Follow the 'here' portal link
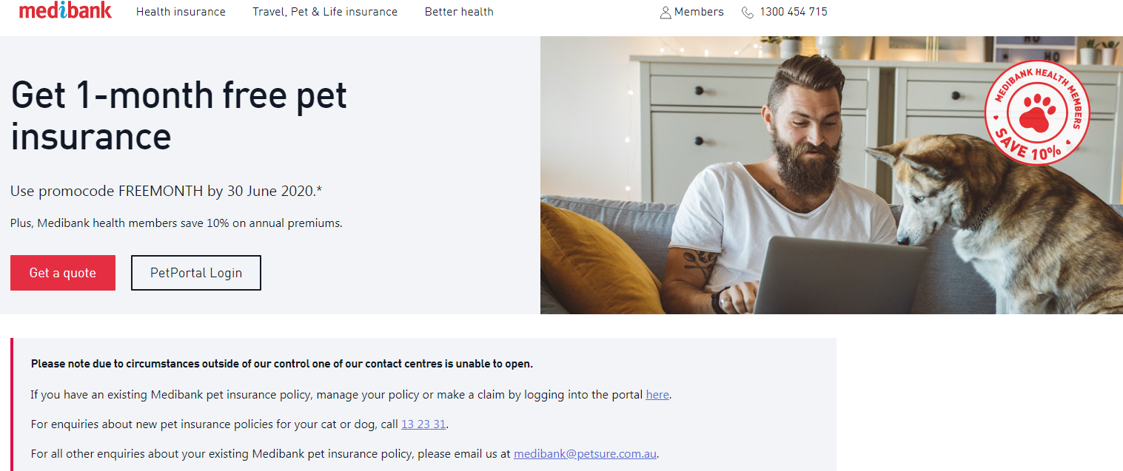The image size is (1123, 471). click(657, 395)
